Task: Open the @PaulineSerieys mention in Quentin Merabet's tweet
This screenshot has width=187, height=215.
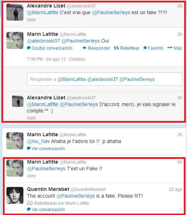Action: pos(76,196)
